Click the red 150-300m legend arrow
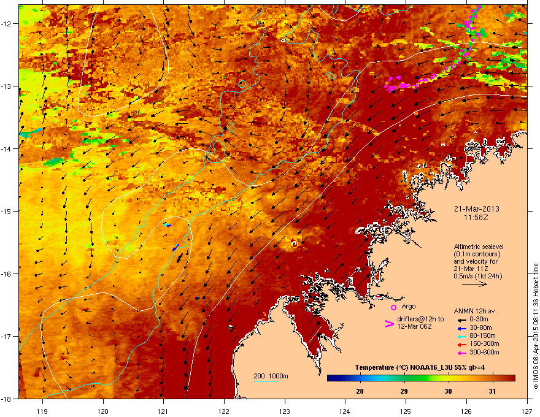Screen dimensions: 540x417 pyautogui.click(x=461, y=345)
